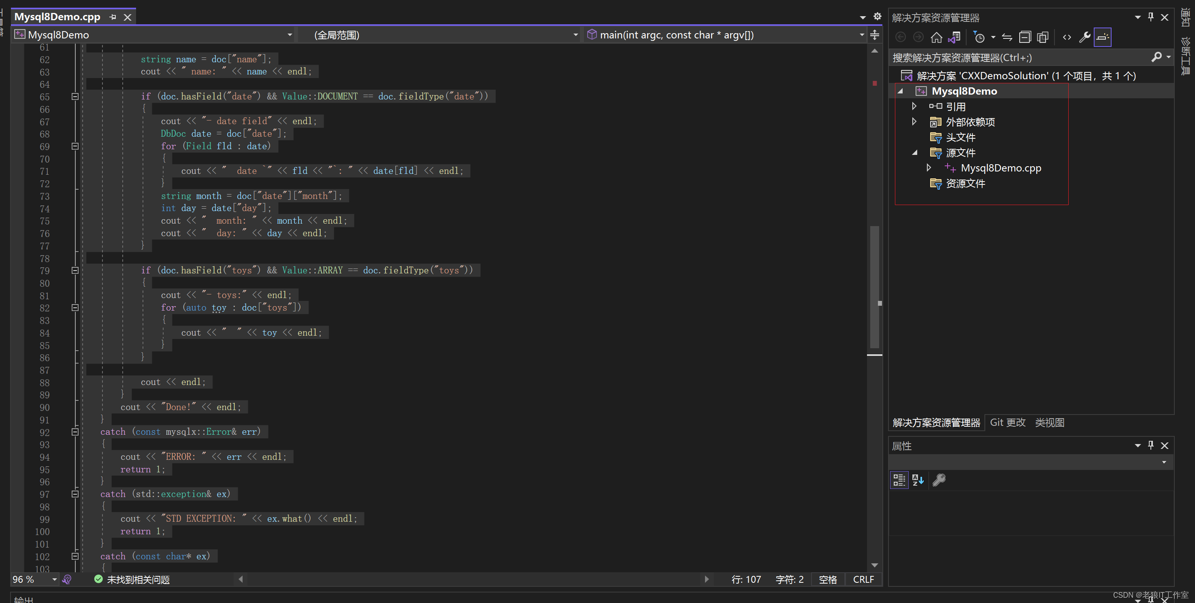Click the Pending Changes Filter clock icon
Image resolution: width=1195 pixels, height=603 pixels.
(979, 37)
